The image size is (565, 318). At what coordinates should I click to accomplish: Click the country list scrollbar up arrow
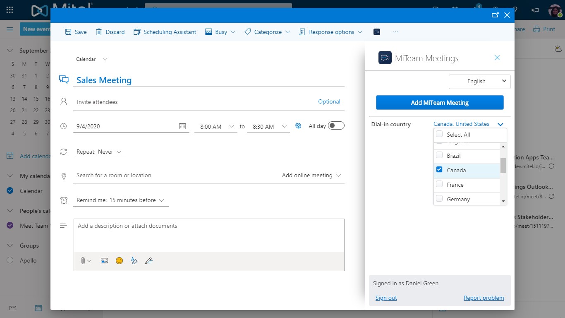[x=503, y=147]
